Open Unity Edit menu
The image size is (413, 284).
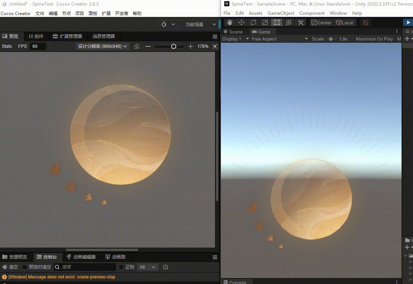click(x=239, y=13)
